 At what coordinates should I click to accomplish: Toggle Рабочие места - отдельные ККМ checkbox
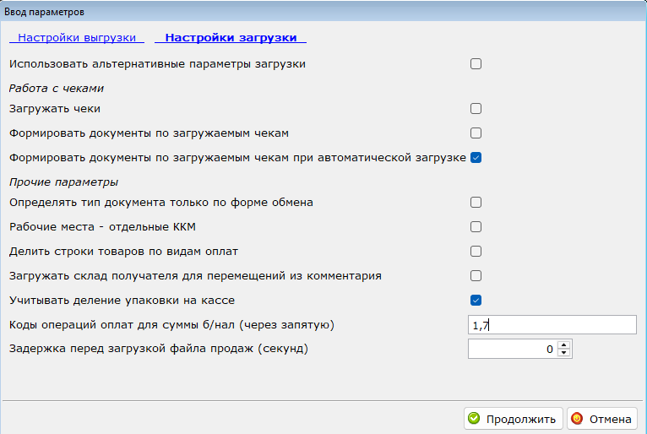(476, 227)
